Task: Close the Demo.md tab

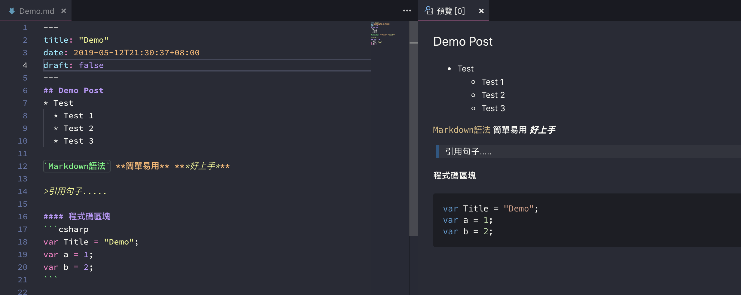Action: coord(64,11)
